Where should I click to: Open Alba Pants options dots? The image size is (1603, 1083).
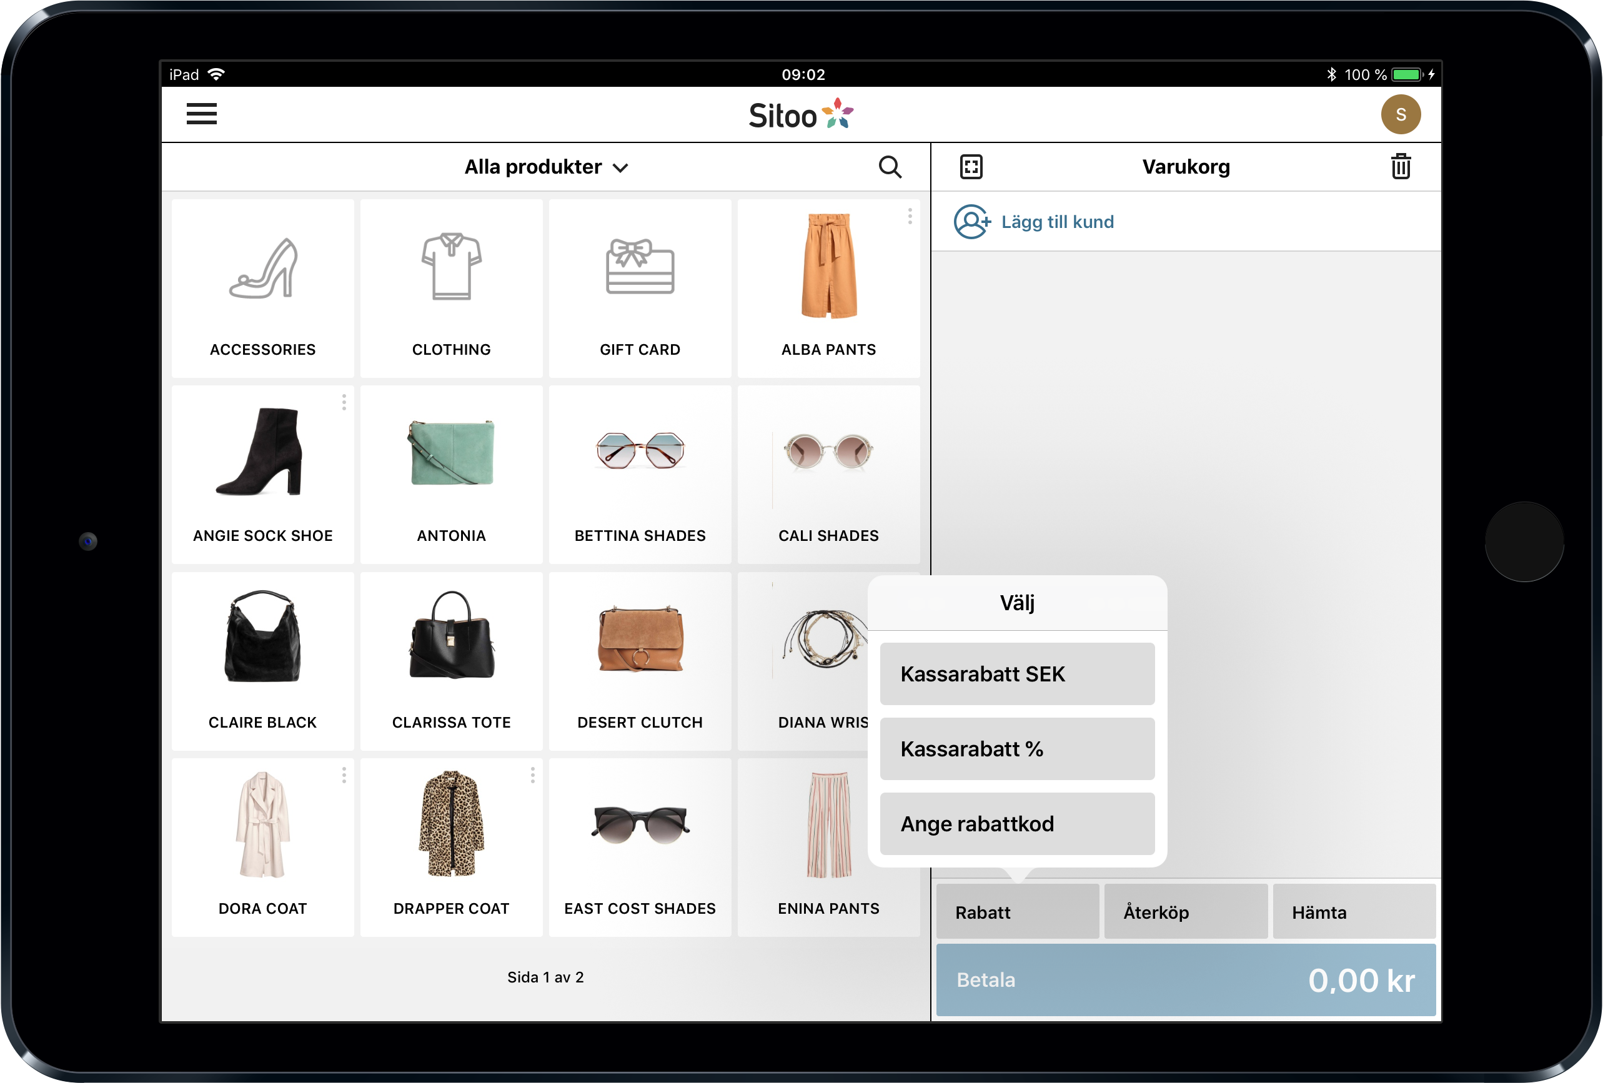tap(910, 216)
